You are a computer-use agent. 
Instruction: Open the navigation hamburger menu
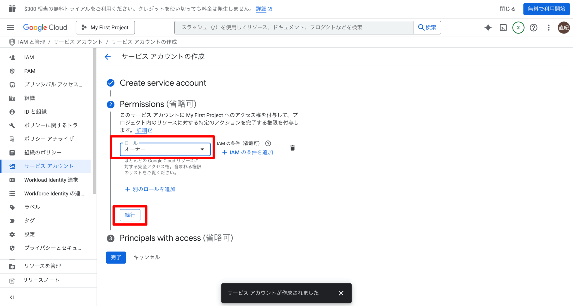click(x=10, y=27)
